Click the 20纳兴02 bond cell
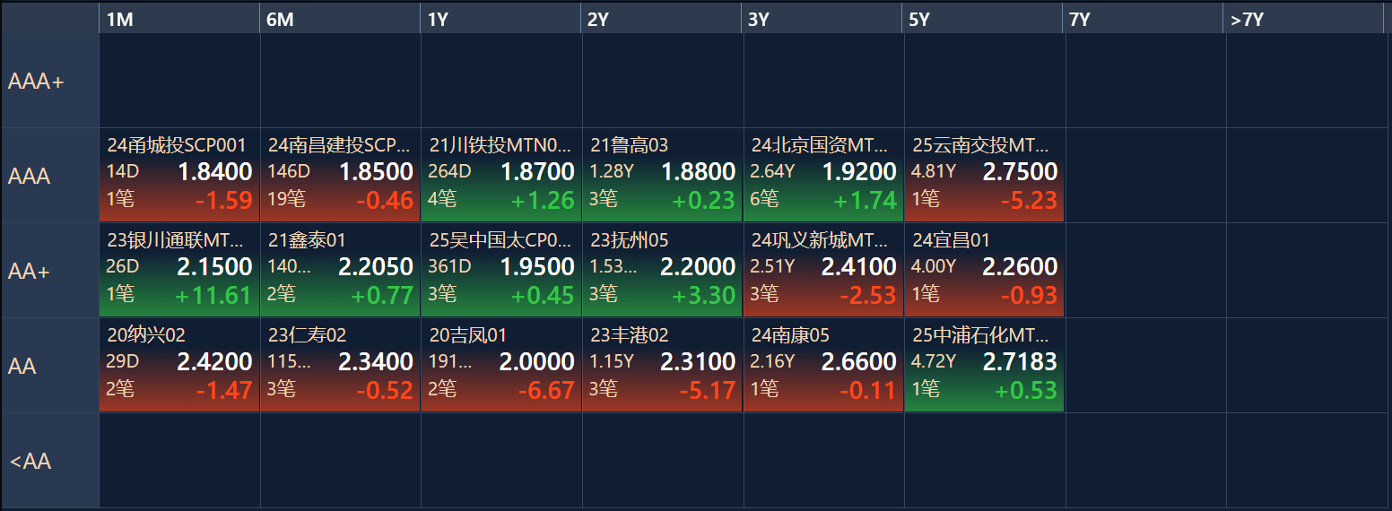 [179, 366]
